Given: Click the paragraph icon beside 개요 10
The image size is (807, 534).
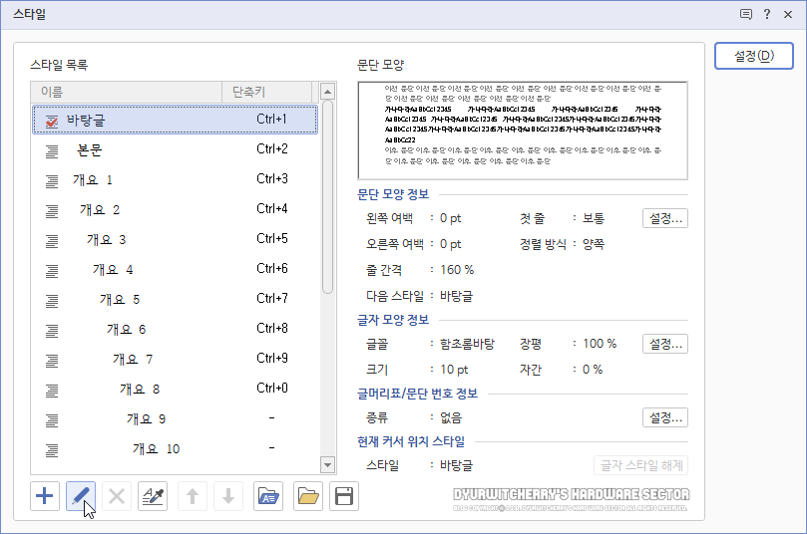Looking at the screenshot, I should pos(52,449).
